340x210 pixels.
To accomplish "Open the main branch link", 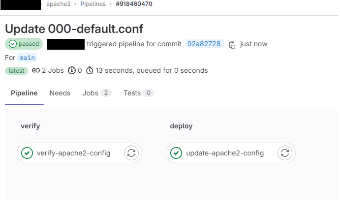I will [27, 58].
